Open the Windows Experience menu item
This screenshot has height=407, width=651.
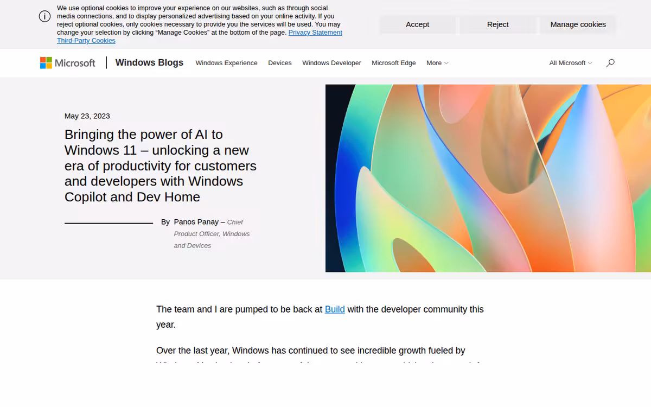(226, 63)
